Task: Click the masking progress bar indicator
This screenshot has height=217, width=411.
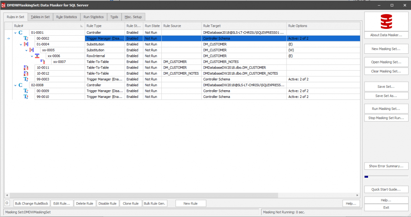Action: (366, 176)
